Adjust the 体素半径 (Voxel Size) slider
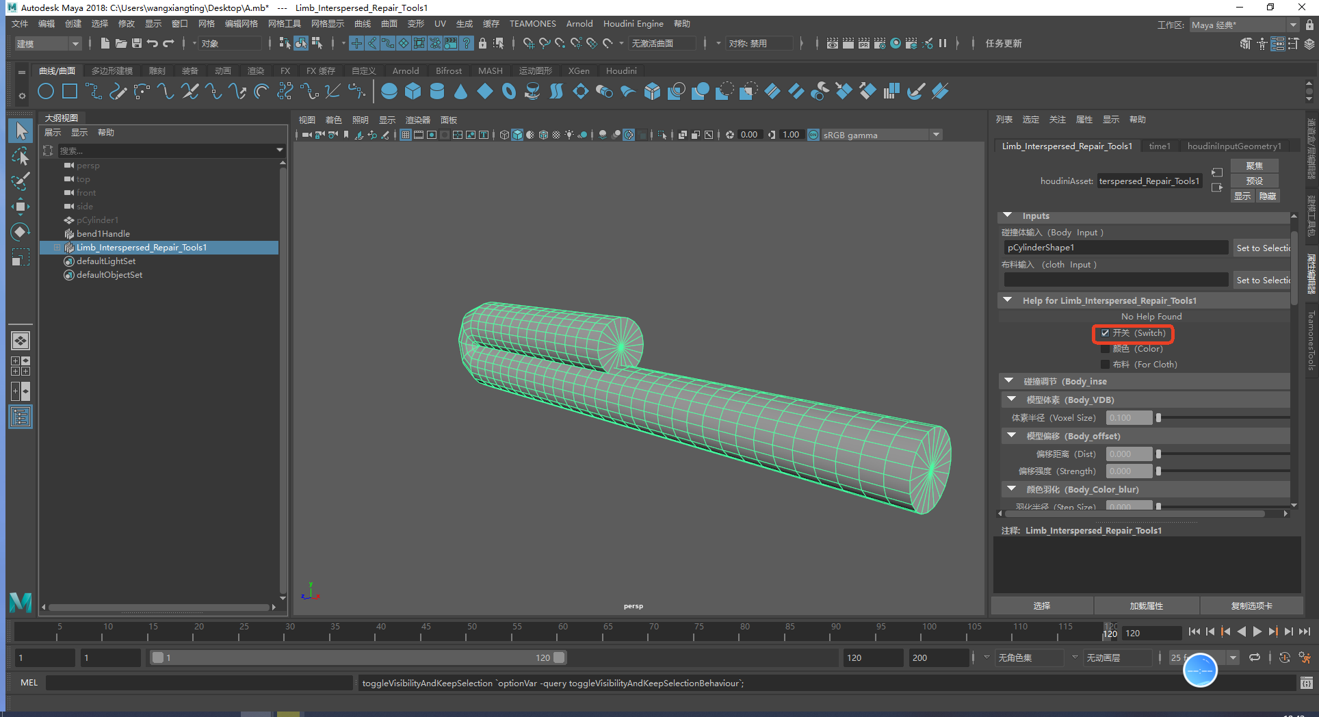The height and width of the screenshot is (717, 1319). [1158, 417]
